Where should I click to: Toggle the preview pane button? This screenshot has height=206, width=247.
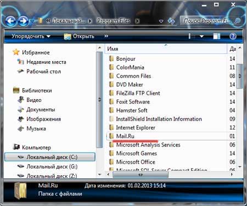point(217,36)
